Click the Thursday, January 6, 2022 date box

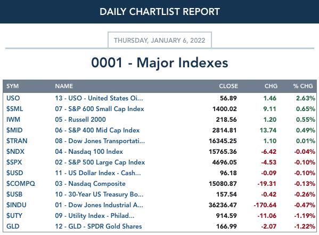pos(160,40)
